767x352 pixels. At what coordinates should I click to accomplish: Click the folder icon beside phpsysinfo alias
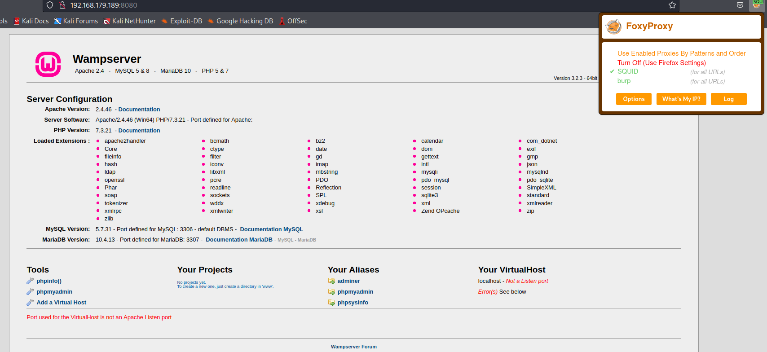pyautogui.click(x=331, y=303)
